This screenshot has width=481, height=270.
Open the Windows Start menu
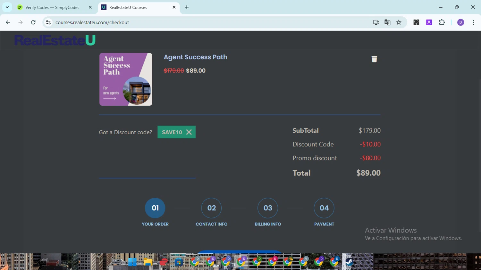pos(132,262)
